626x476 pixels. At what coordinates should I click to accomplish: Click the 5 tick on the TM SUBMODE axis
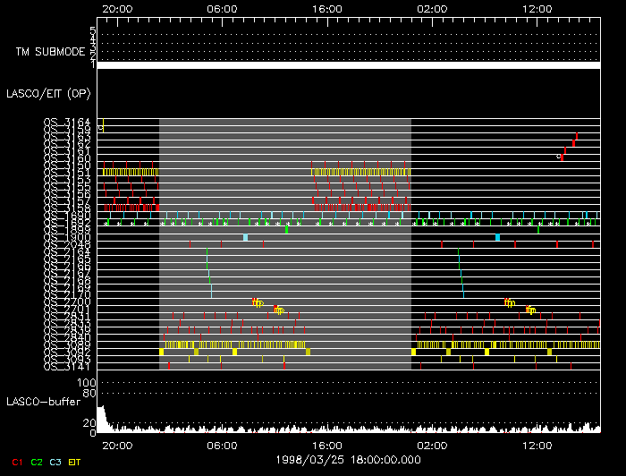point(93,30)
